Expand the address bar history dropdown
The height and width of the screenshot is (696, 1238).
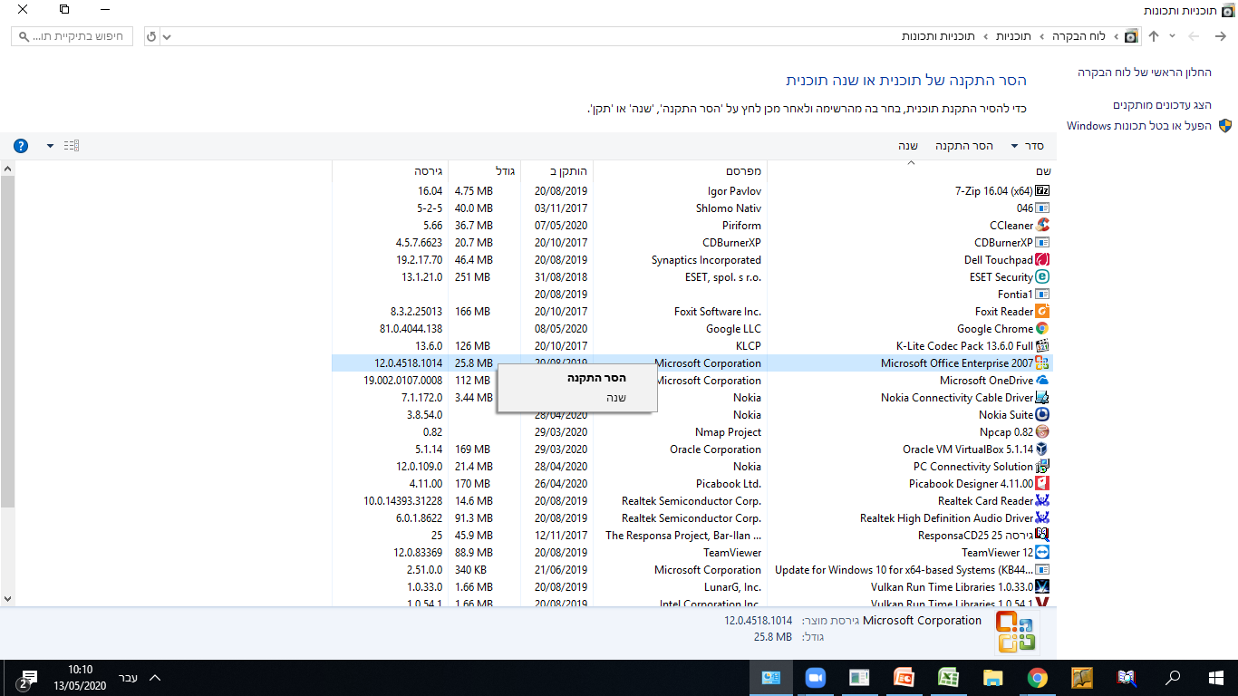point(167,36)
